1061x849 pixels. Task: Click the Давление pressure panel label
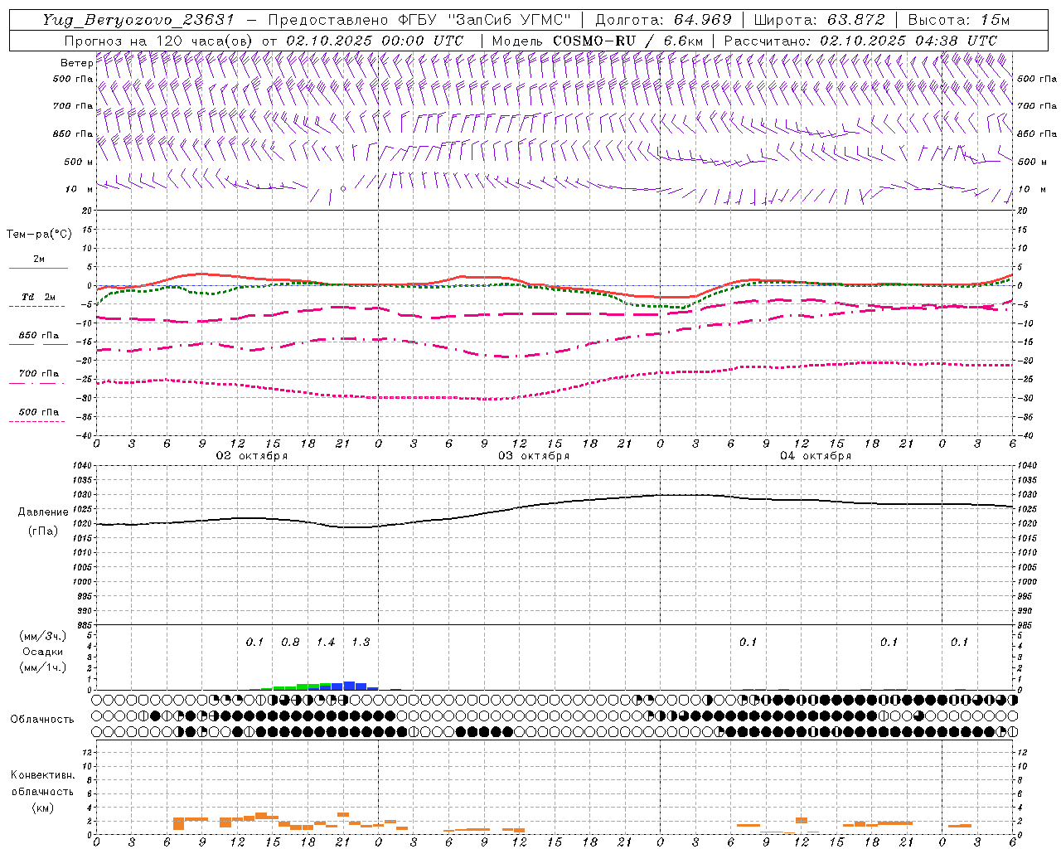(41, 512)
